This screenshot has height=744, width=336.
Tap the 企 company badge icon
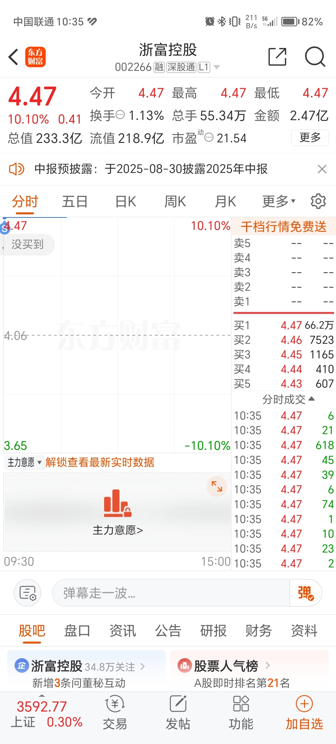(22, 666)
